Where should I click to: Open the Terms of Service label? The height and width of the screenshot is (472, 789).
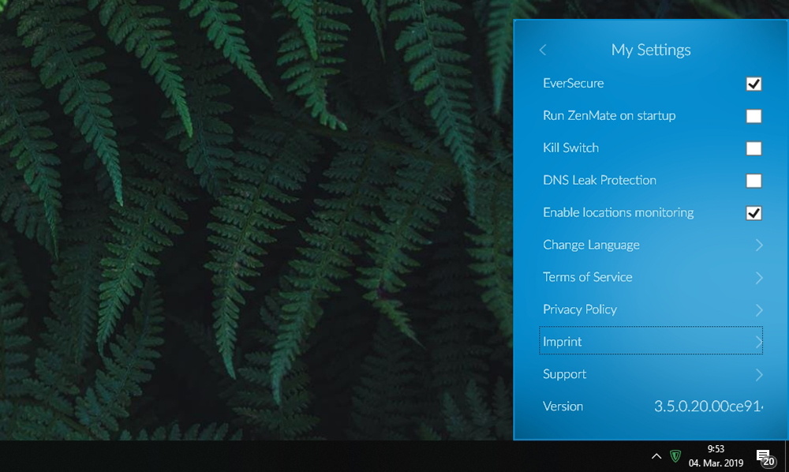[x=588, y=277]
